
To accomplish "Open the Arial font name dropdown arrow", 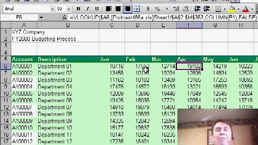I will (52, 9).
